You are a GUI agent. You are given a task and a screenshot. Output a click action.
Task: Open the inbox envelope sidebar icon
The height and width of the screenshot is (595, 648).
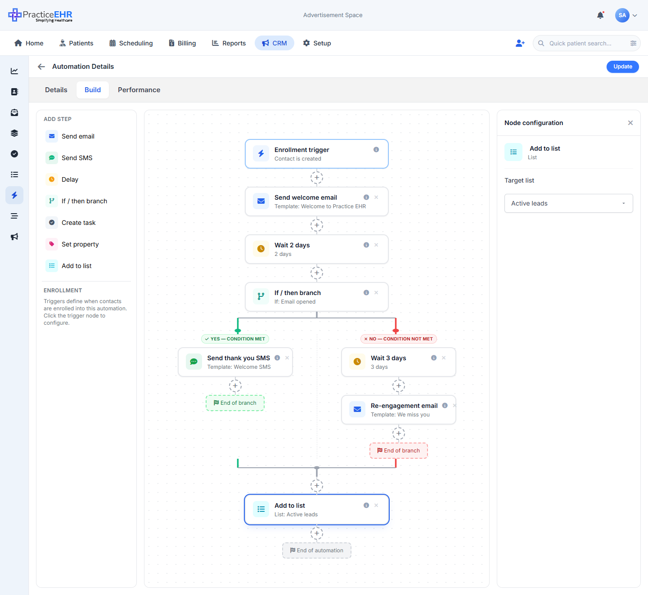pos(14,112)
